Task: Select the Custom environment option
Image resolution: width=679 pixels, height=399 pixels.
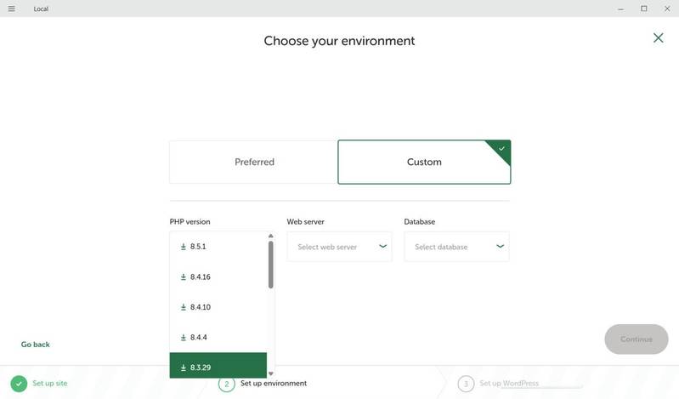Action: coord(424,162)
